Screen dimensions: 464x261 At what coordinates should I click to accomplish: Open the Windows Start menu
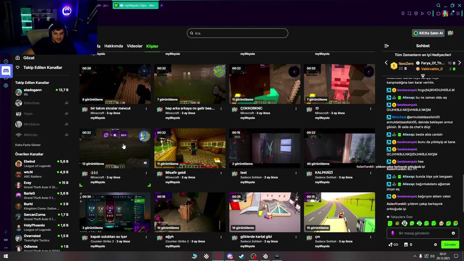(x=6, y=256)
